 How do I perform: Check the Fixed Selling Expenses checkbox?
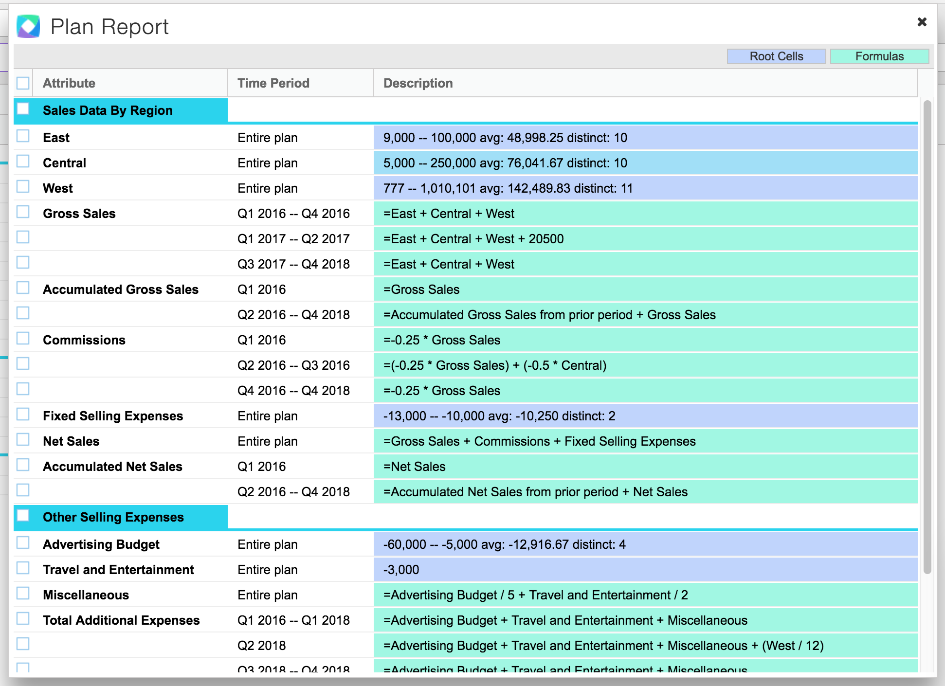click(x=23, y=414)
